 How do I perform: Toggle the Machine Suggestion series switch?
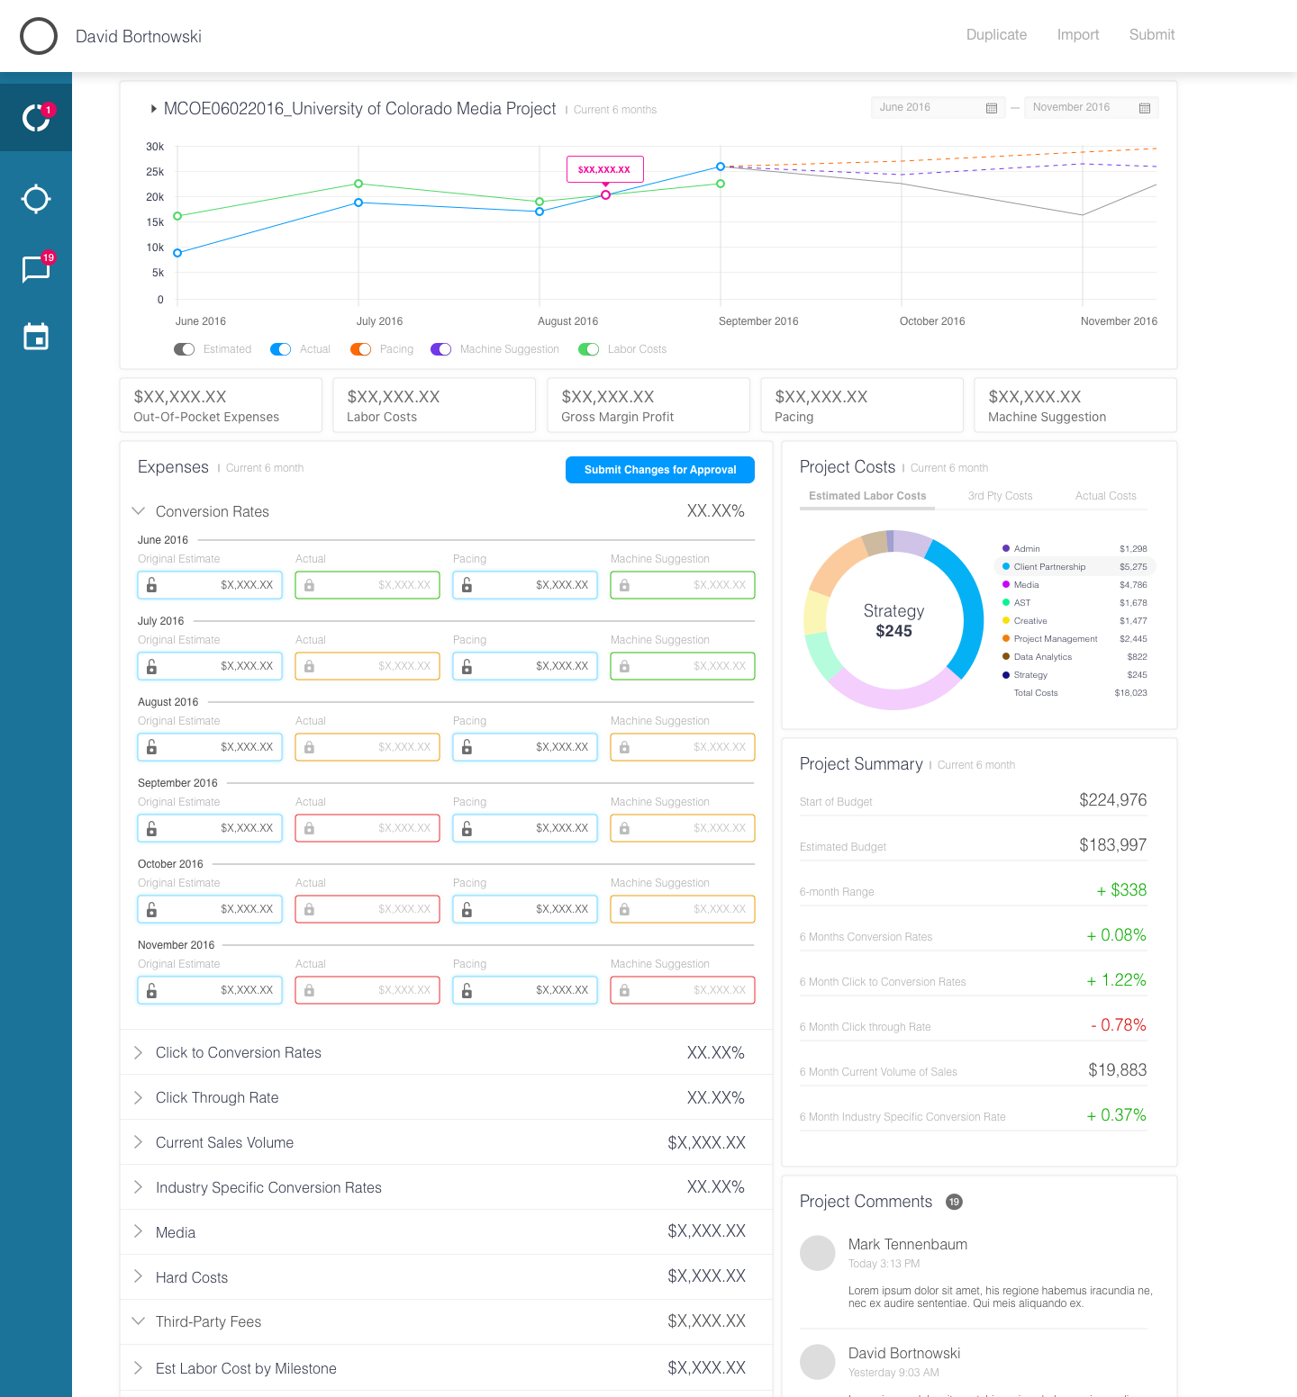pos(440,349)
